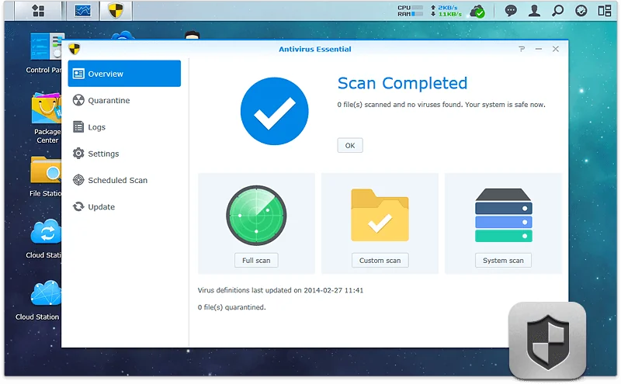
Task: Click the blue checkmark scan status icon
Action: tap(274, 111)
